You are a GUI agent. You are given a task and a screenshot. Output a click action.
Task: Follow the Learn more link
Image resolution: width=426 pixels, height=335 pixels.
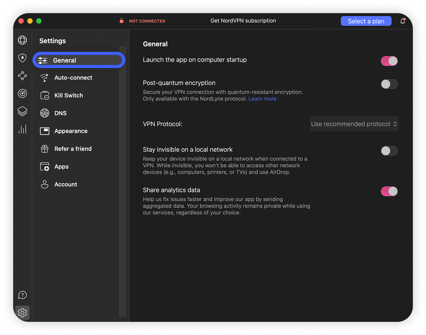(x=262, y=99)
